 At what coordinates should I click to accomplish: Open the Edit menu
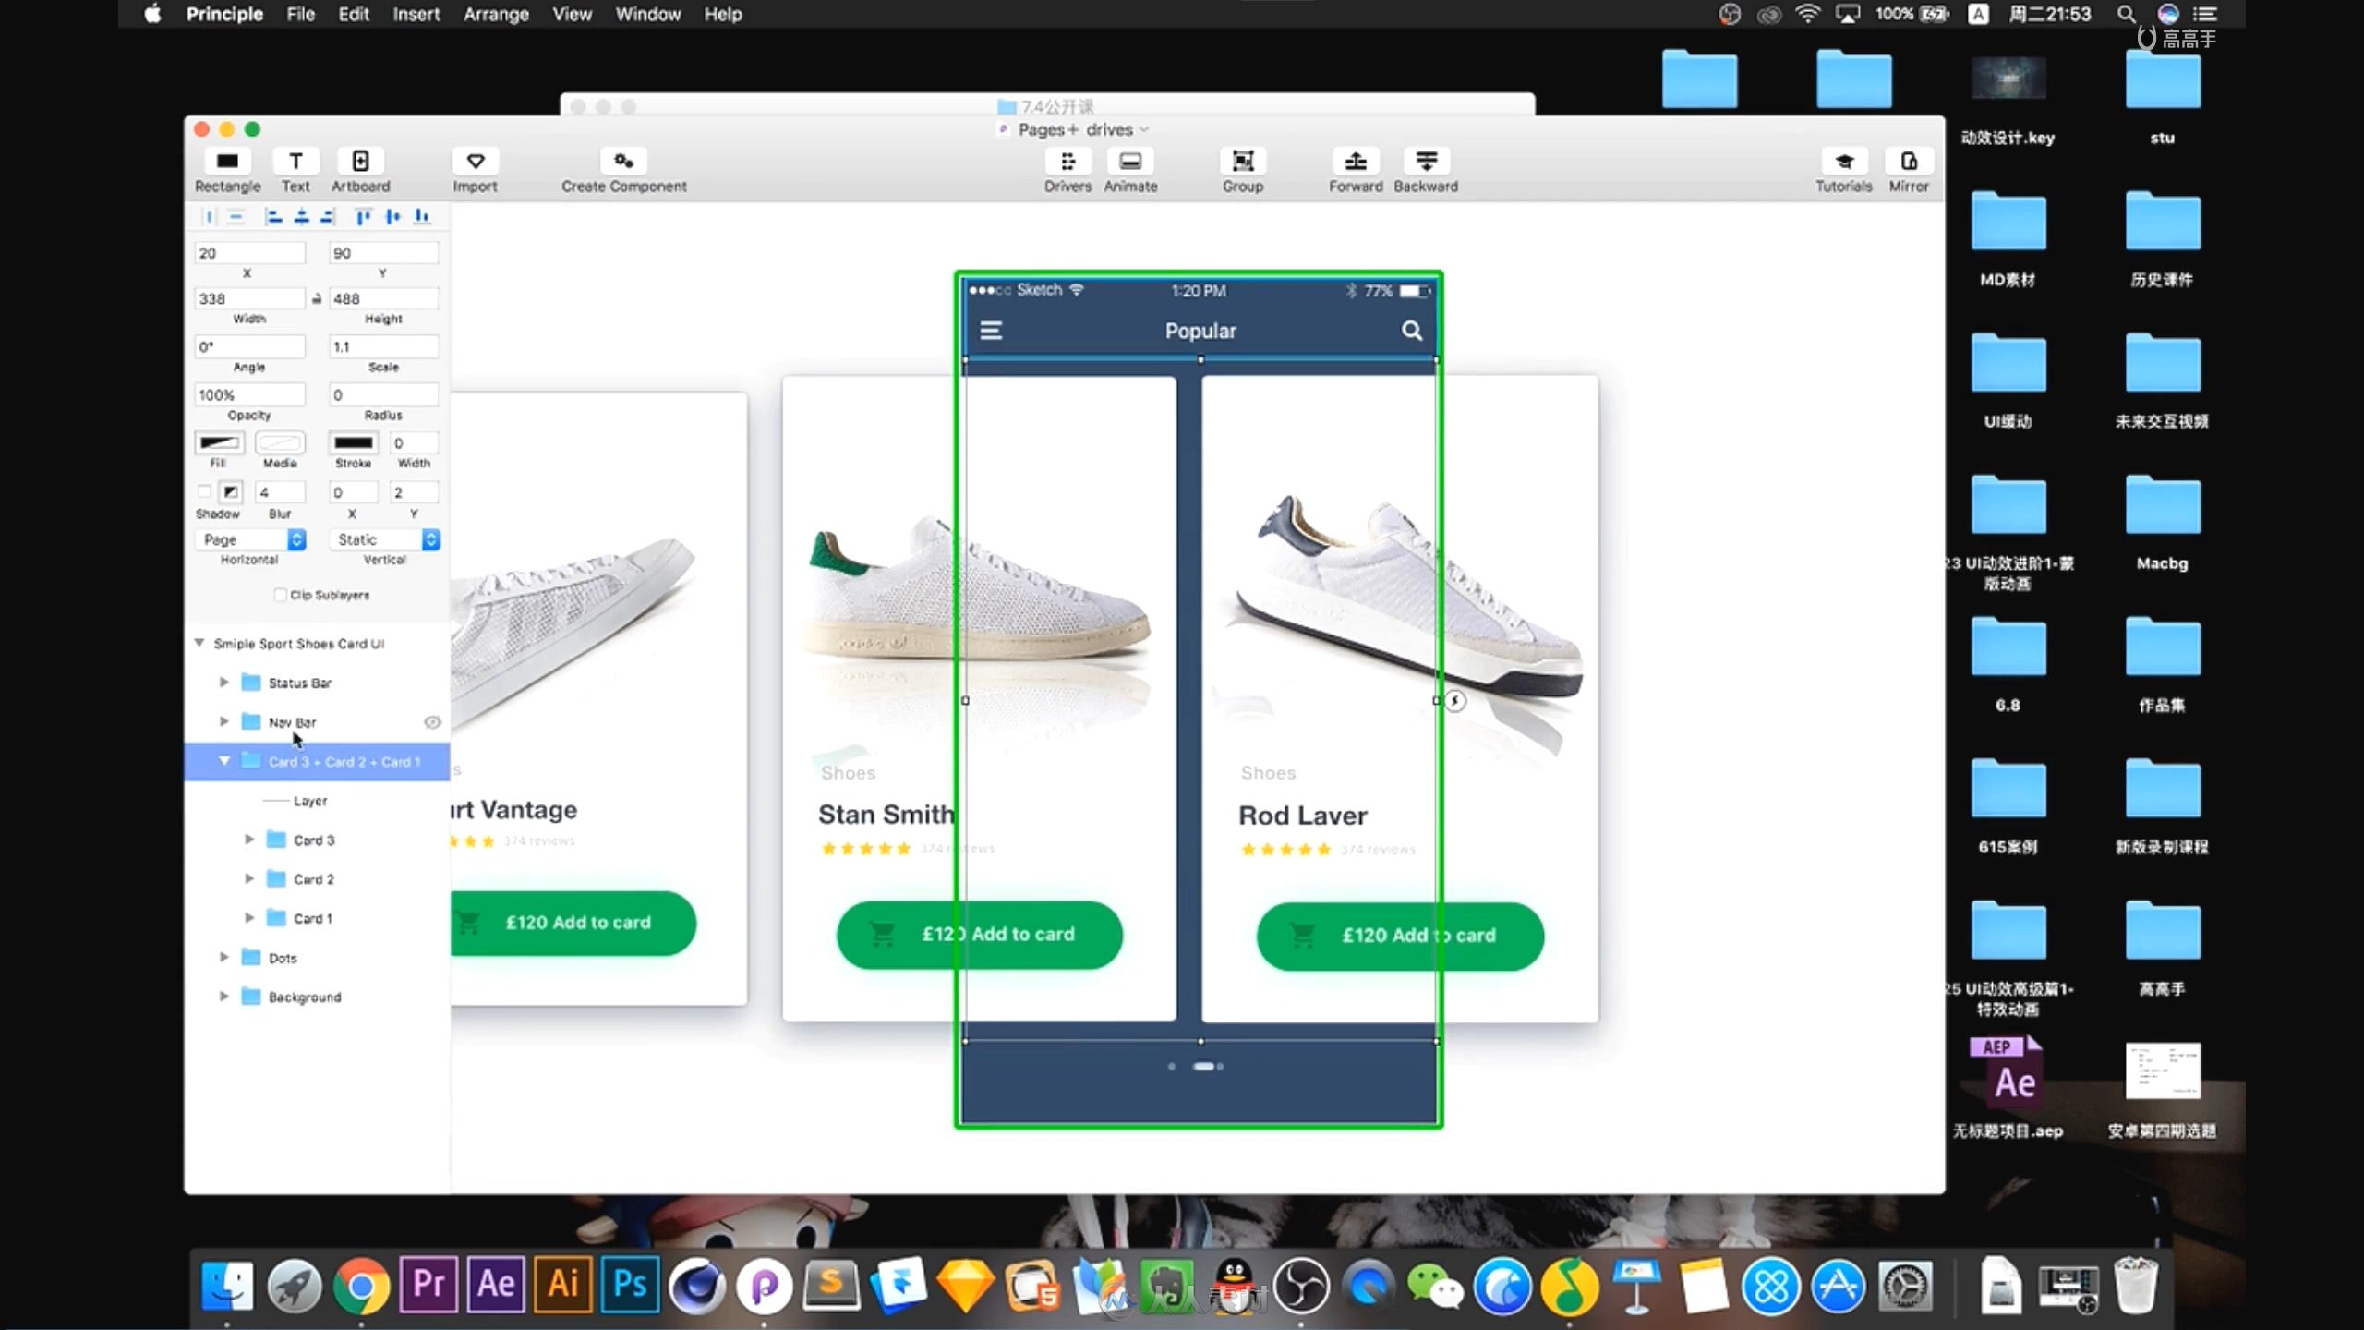click(354, 14)
